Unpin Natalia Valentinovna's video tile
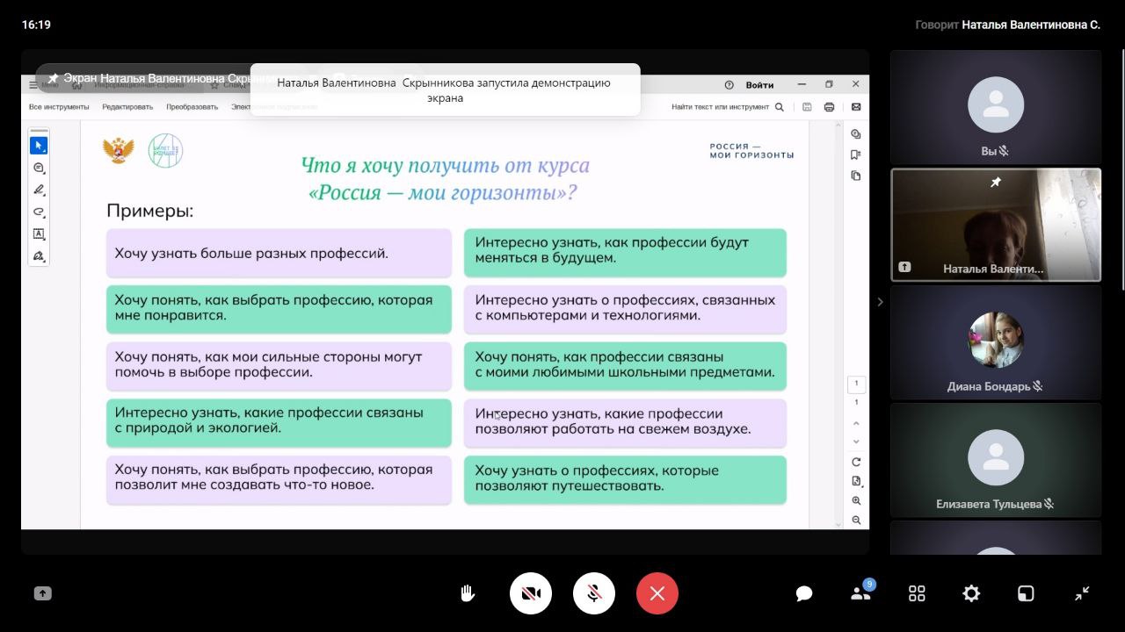 pos(996,183)
